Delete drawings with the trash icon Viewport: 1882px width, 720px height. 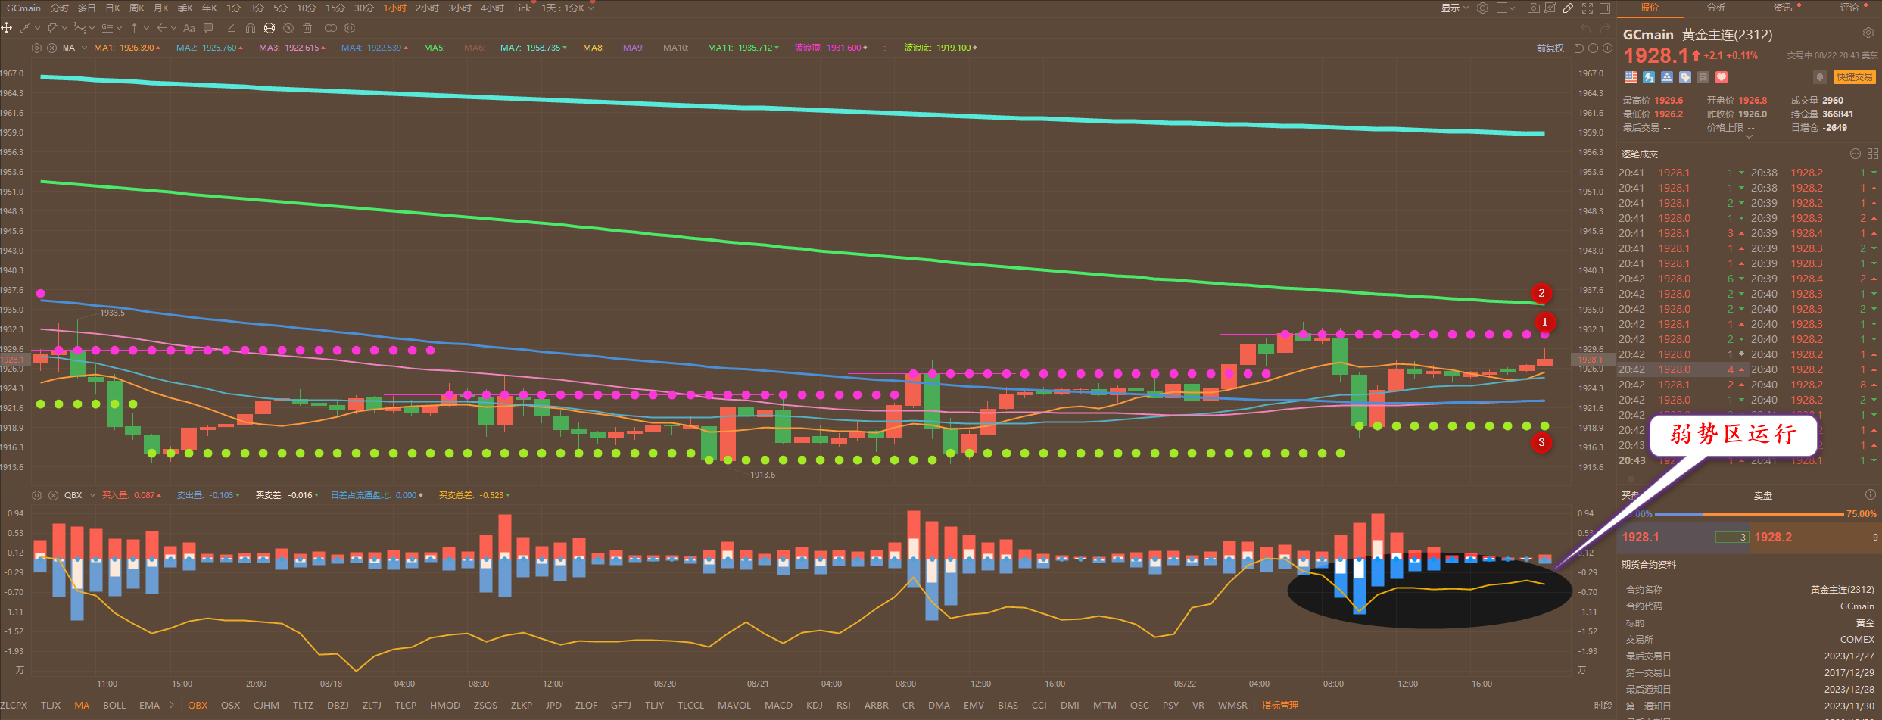[x=307, y=28]
